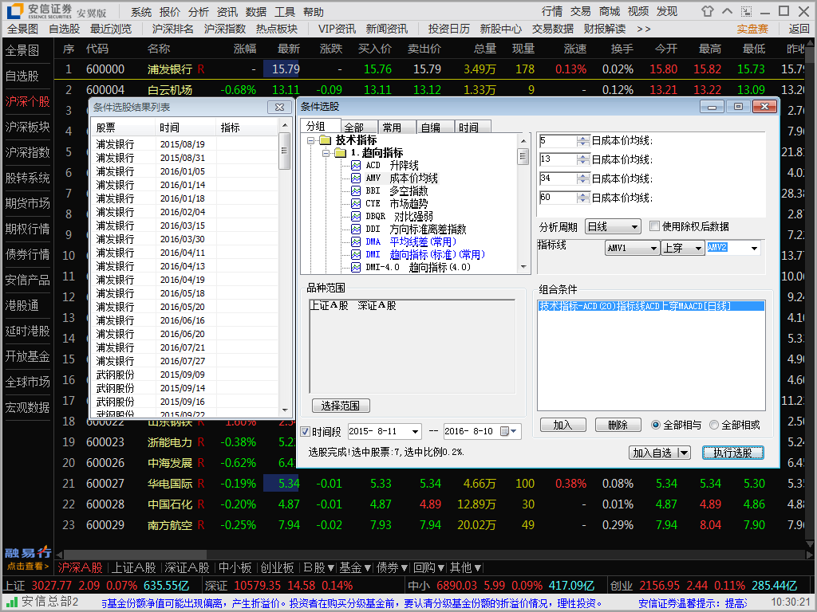Viewport: 817px width, 612px height.
Task: Collapse the 技术指标 tree node
Action: [311, 140]
